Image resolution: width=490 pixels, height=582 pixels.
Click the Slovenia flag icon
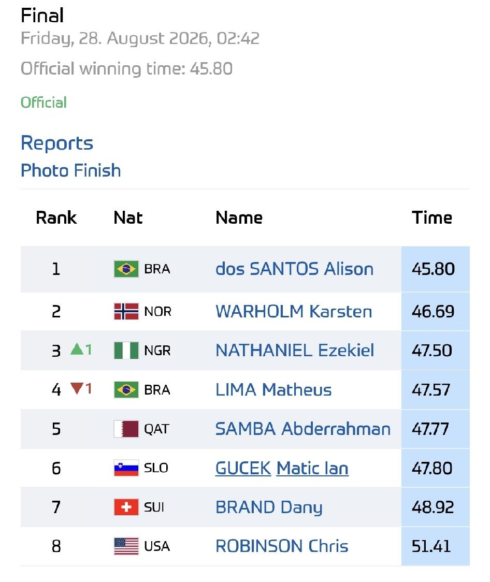[126, 468]
